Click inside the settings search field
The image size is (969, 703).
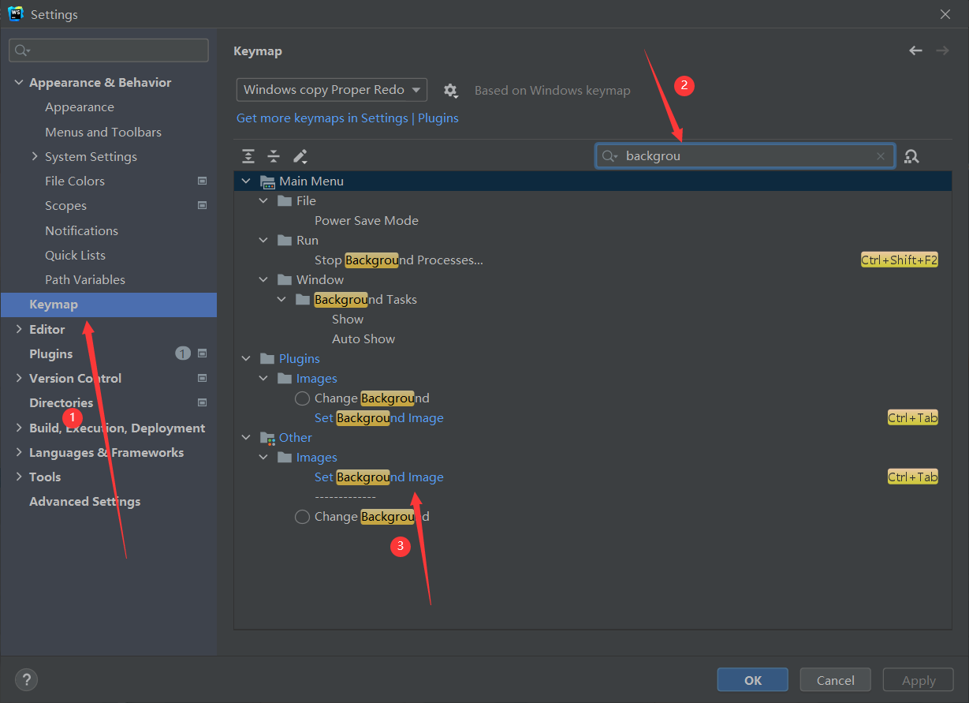(108, 50)
